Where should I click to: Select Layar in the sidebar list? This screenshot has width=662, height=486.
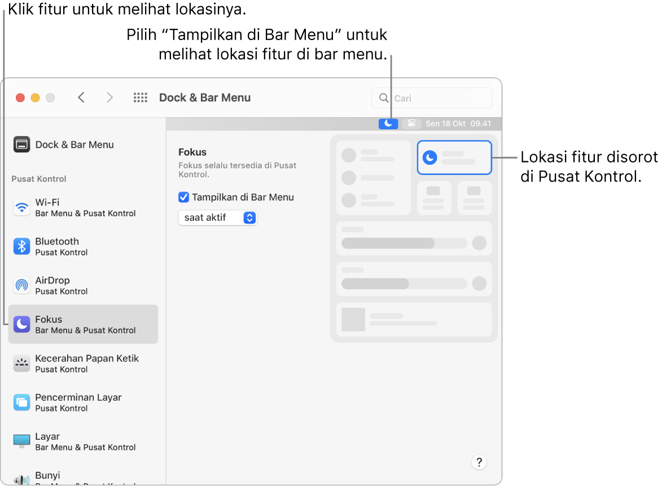(83, 441)
